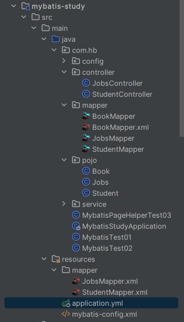Collapse the resources mapper folder chevron

tap(54, 270)
